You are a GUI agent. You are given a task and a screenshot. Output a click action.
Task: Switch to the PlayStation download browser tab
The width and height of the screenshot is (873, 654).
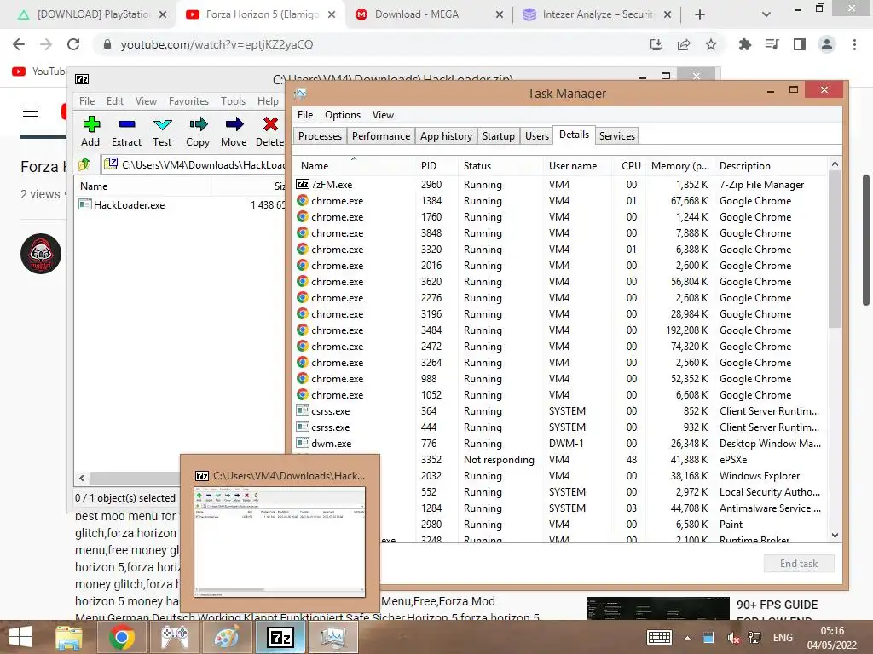(x=92, y=14)
